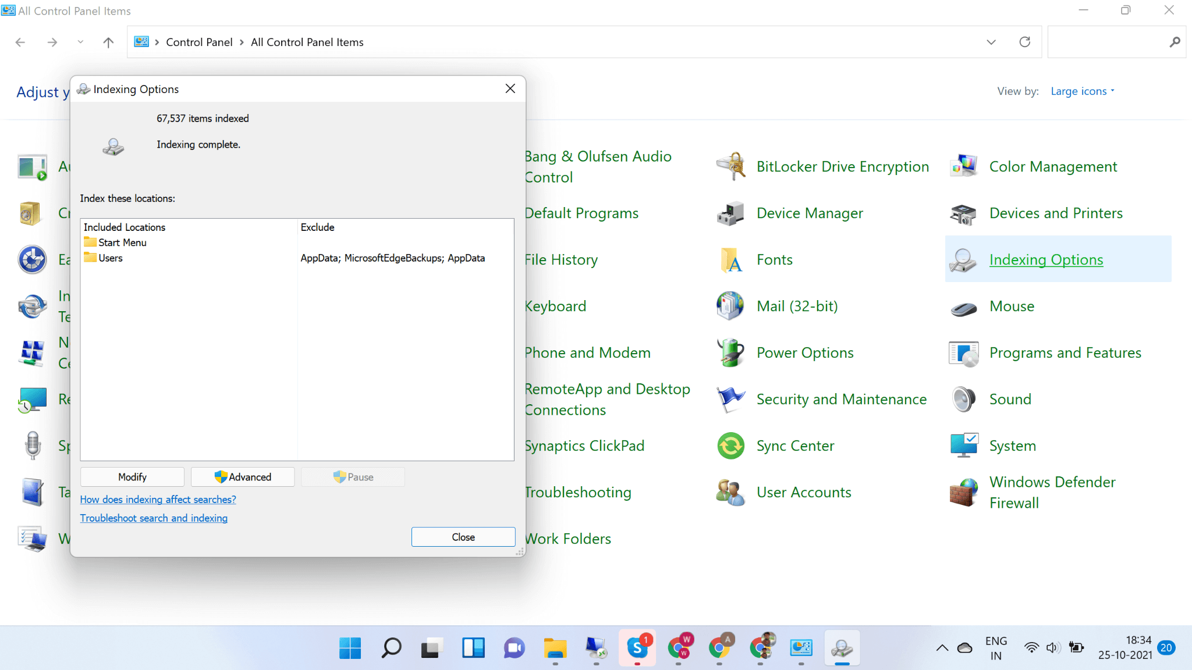Select the Device Manager printer icon
The image size is (1192, 670).
click(730, 213)
